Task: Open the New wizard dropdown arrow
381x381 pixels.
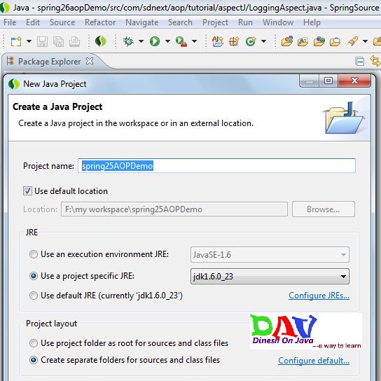Action: [29, 41]
